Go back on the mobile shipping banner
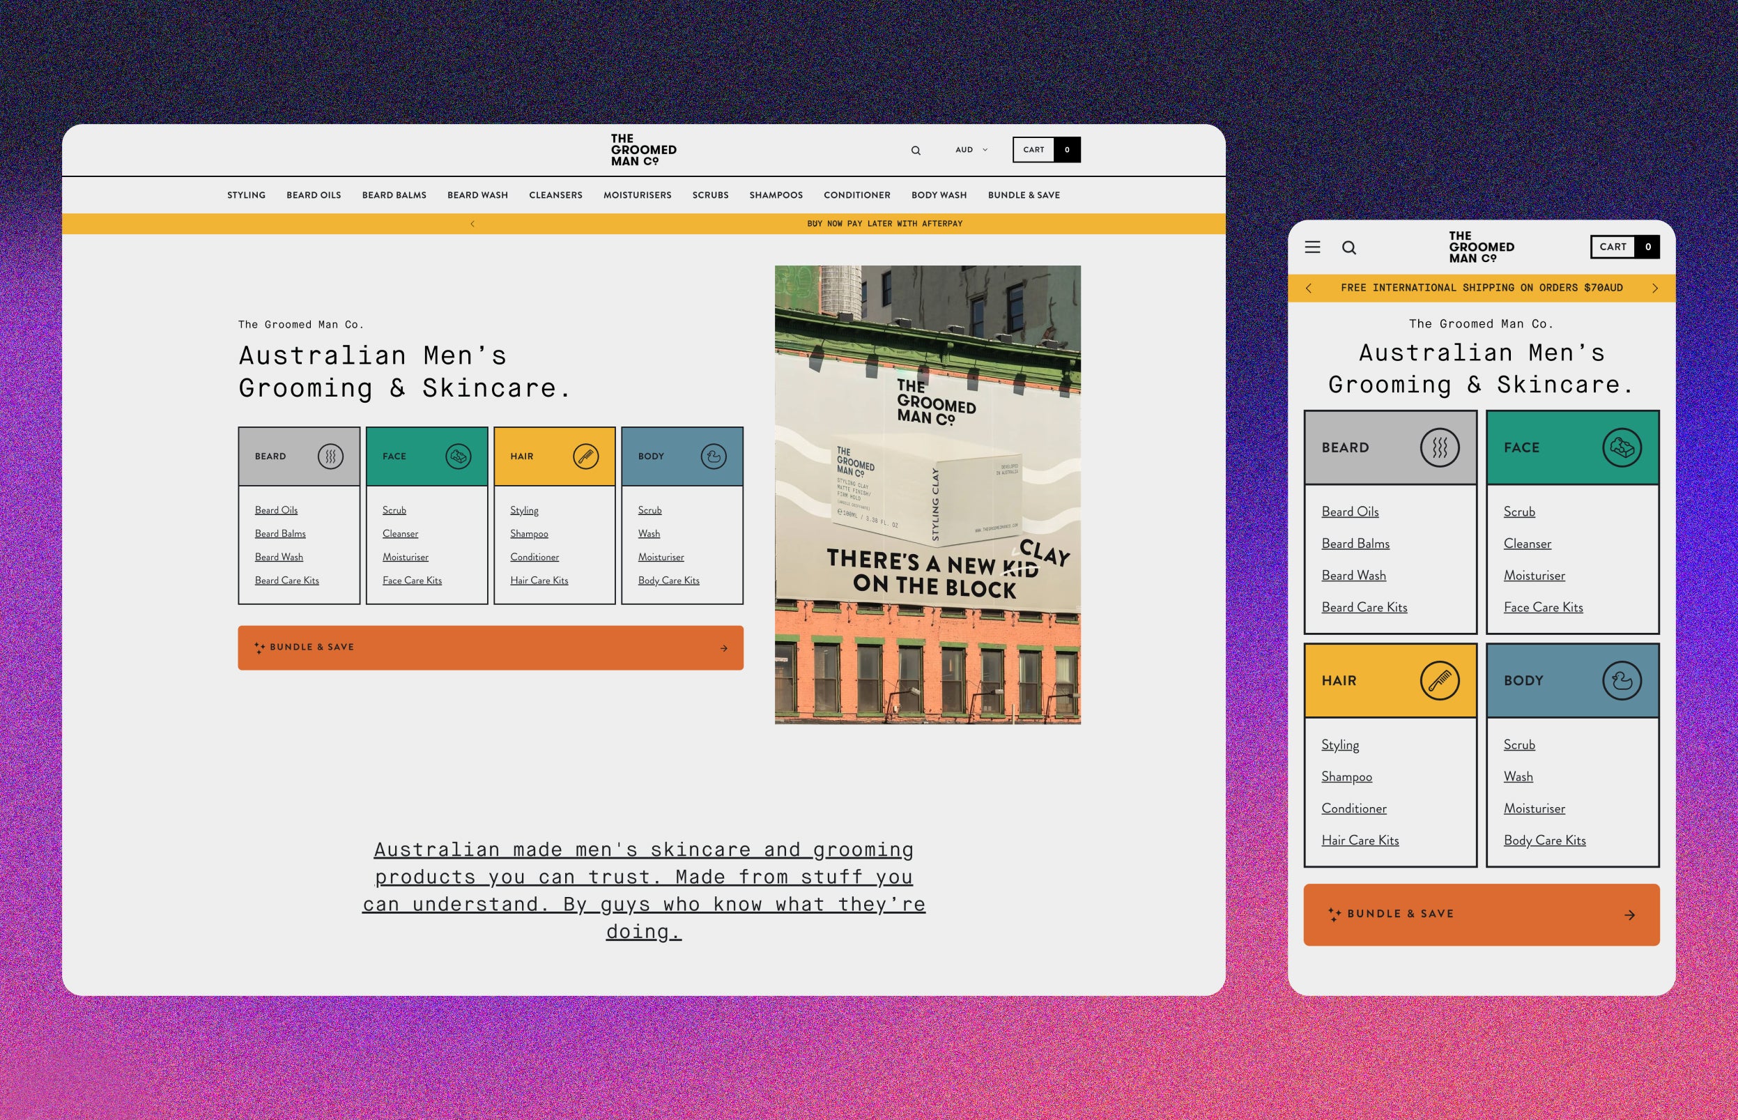This screenshot has width=1738, height=1120. [1309, 289]
